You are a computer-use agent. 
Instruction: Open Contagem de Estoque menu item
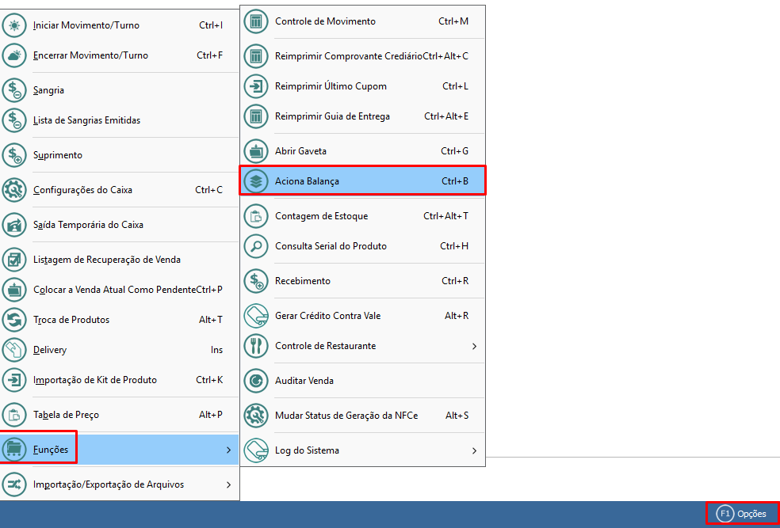pos(321,216)
